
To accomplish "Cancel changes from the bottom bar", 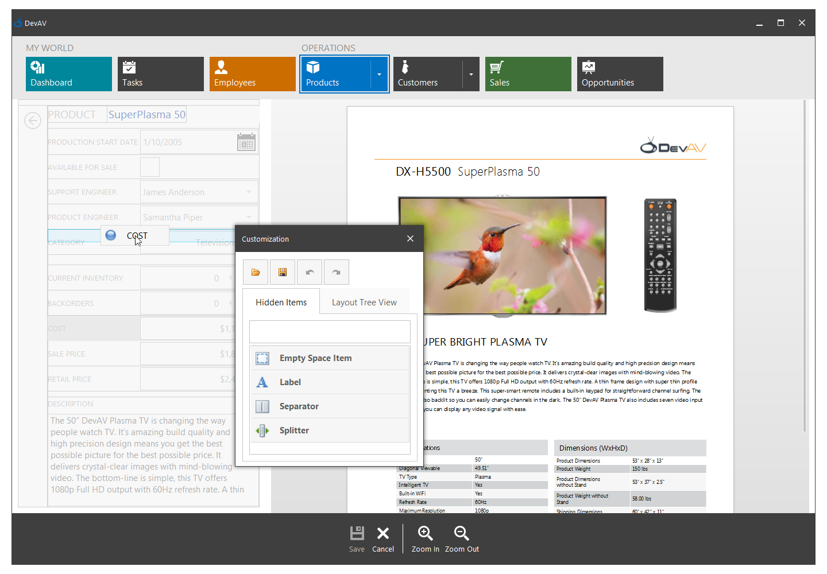I will click(383, 539).
